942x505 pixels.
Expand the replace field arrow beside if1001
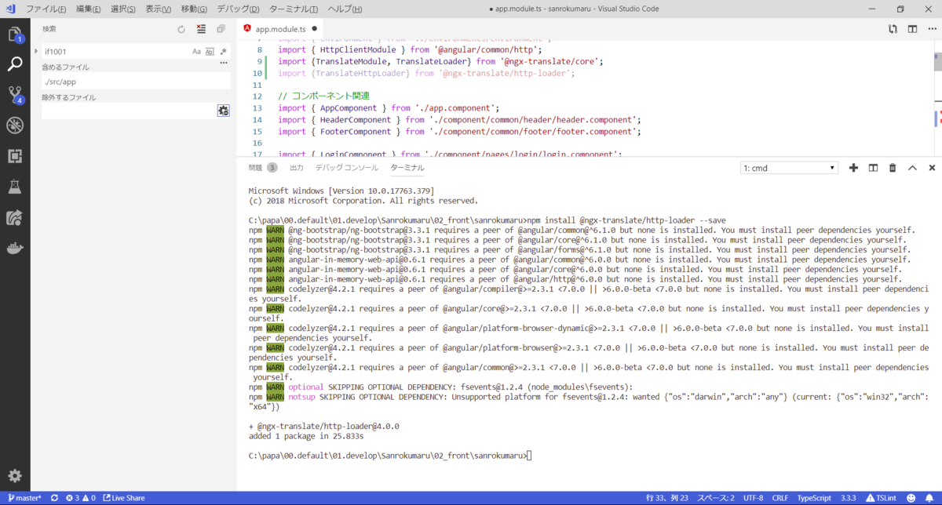pyautogui.click(x=36, y=51)
